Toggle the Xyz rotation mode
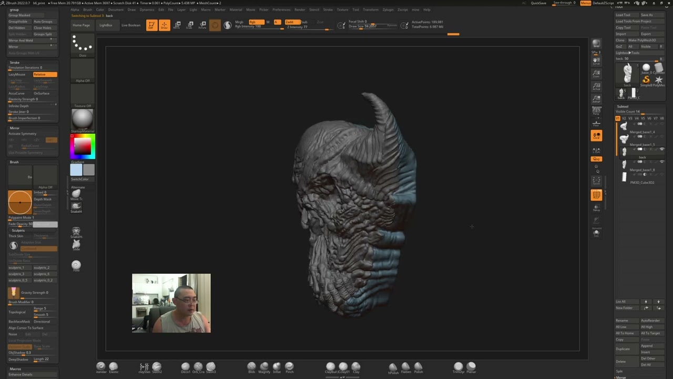 pos(596,159)
